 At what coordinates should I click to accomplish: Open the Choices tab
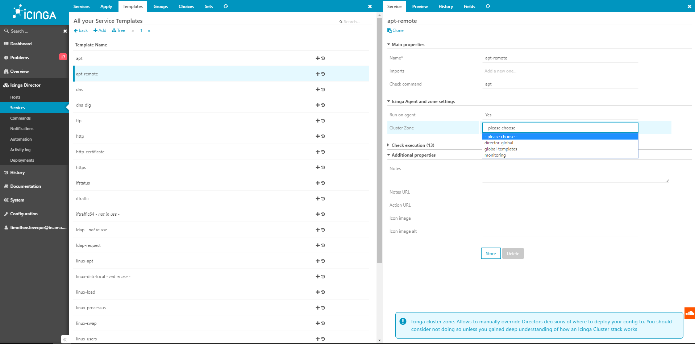(186, 7)
